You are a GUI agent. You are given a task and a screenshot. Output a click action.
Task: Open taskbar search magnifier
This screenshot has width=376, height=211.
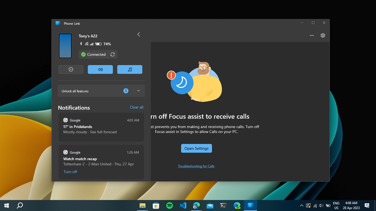(20, 206)
